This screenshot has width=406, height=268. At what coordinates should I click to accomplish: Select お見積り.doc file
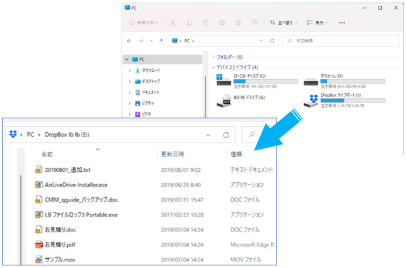click(x=60, y=229)
